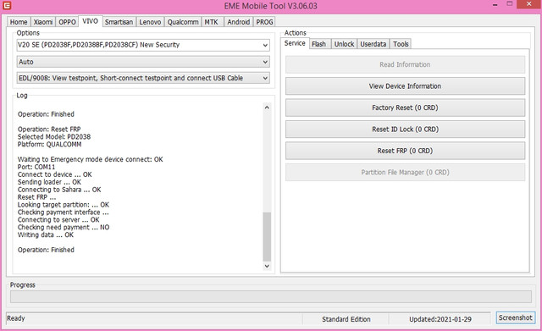
Task: Click 'Selected Model: PD2038' log line
Action: pyautogui.click(x=54, y=137)
